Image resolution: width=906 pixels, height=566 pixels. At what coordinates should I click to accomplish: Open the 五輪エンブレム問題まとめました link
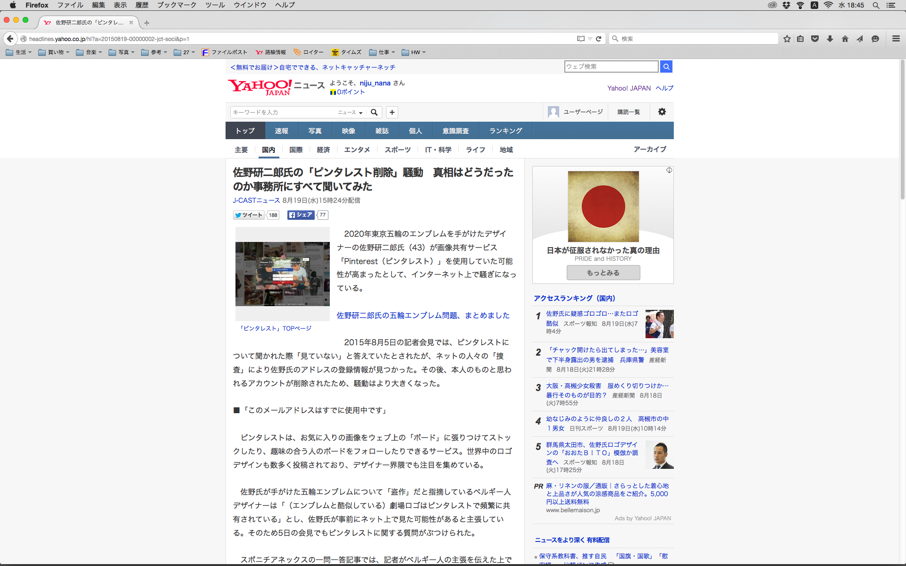(x=423, y=315)
